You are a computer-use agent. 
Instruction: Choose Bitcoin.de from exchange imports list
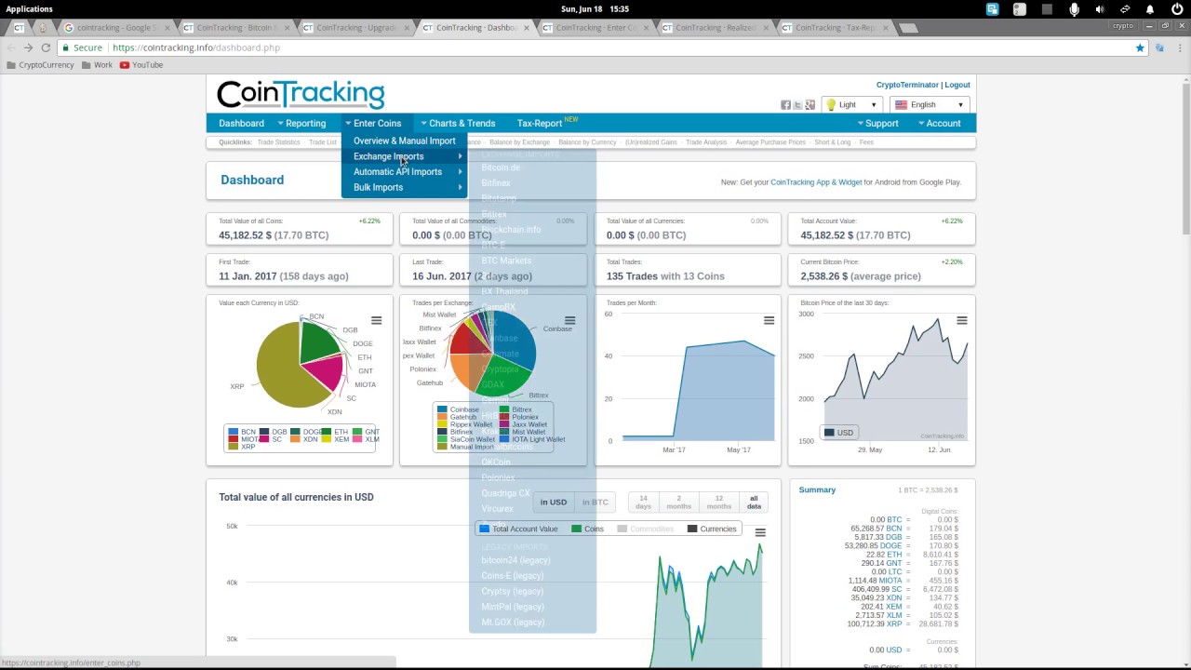click(501, 167)
